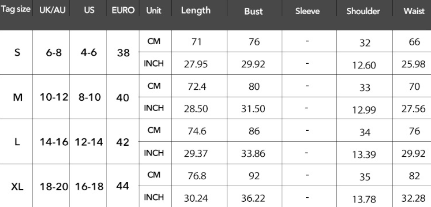Click the Shoulder column header
The height and width of the screenshot is (207, 431).
pos(363,11)
